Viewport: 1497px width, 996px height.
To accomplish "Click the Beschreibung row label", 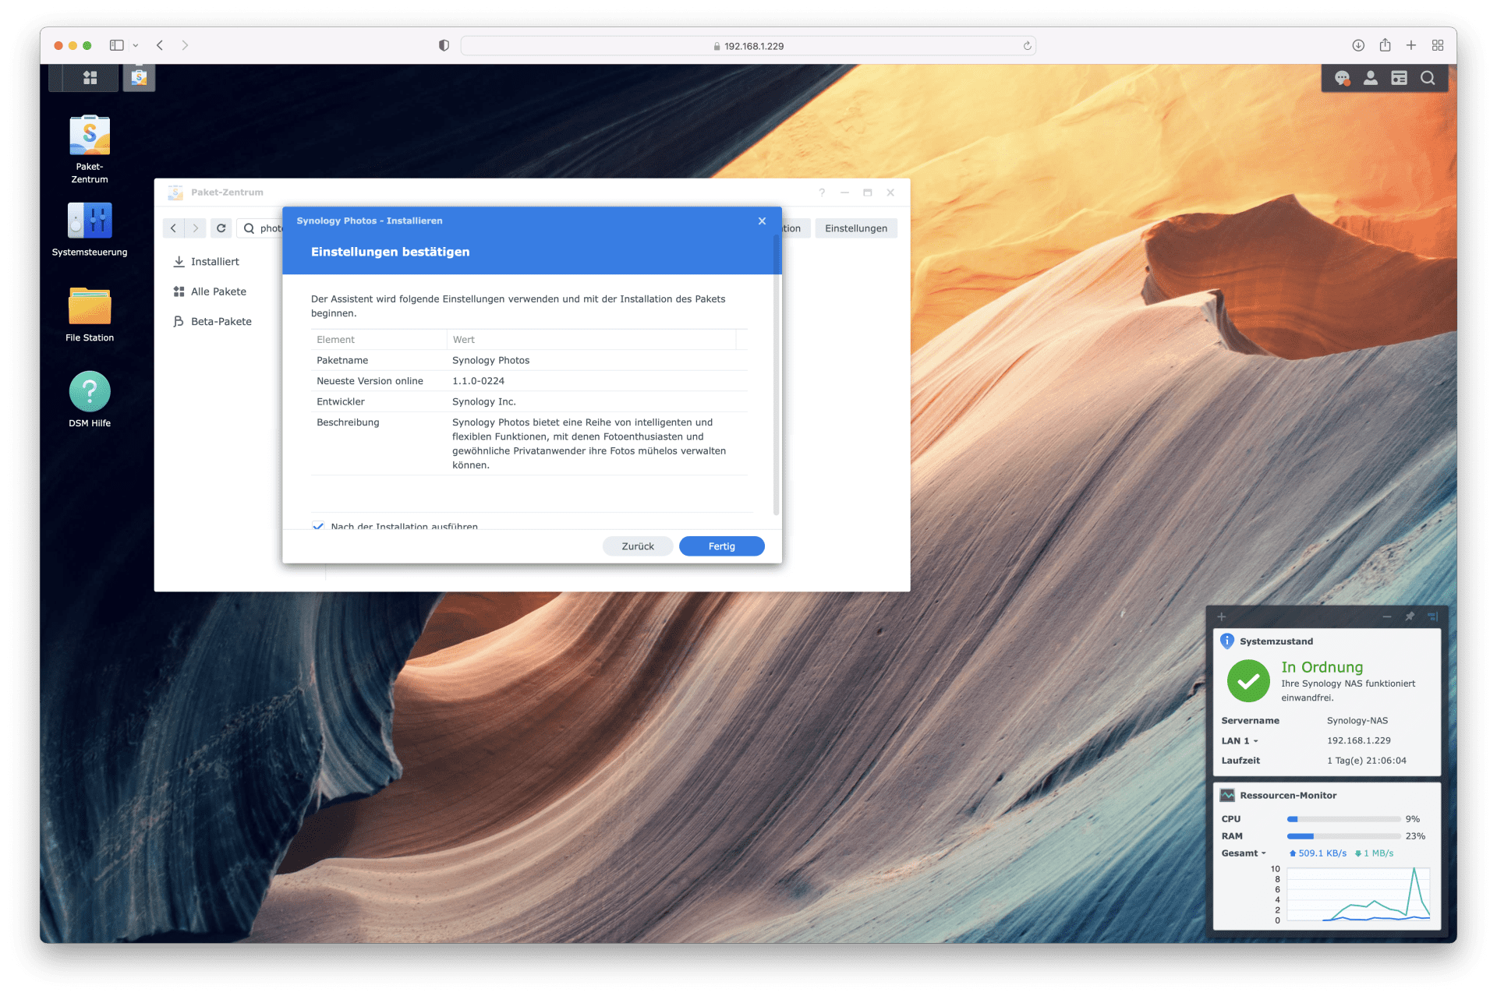I will [x=348, y=422].
